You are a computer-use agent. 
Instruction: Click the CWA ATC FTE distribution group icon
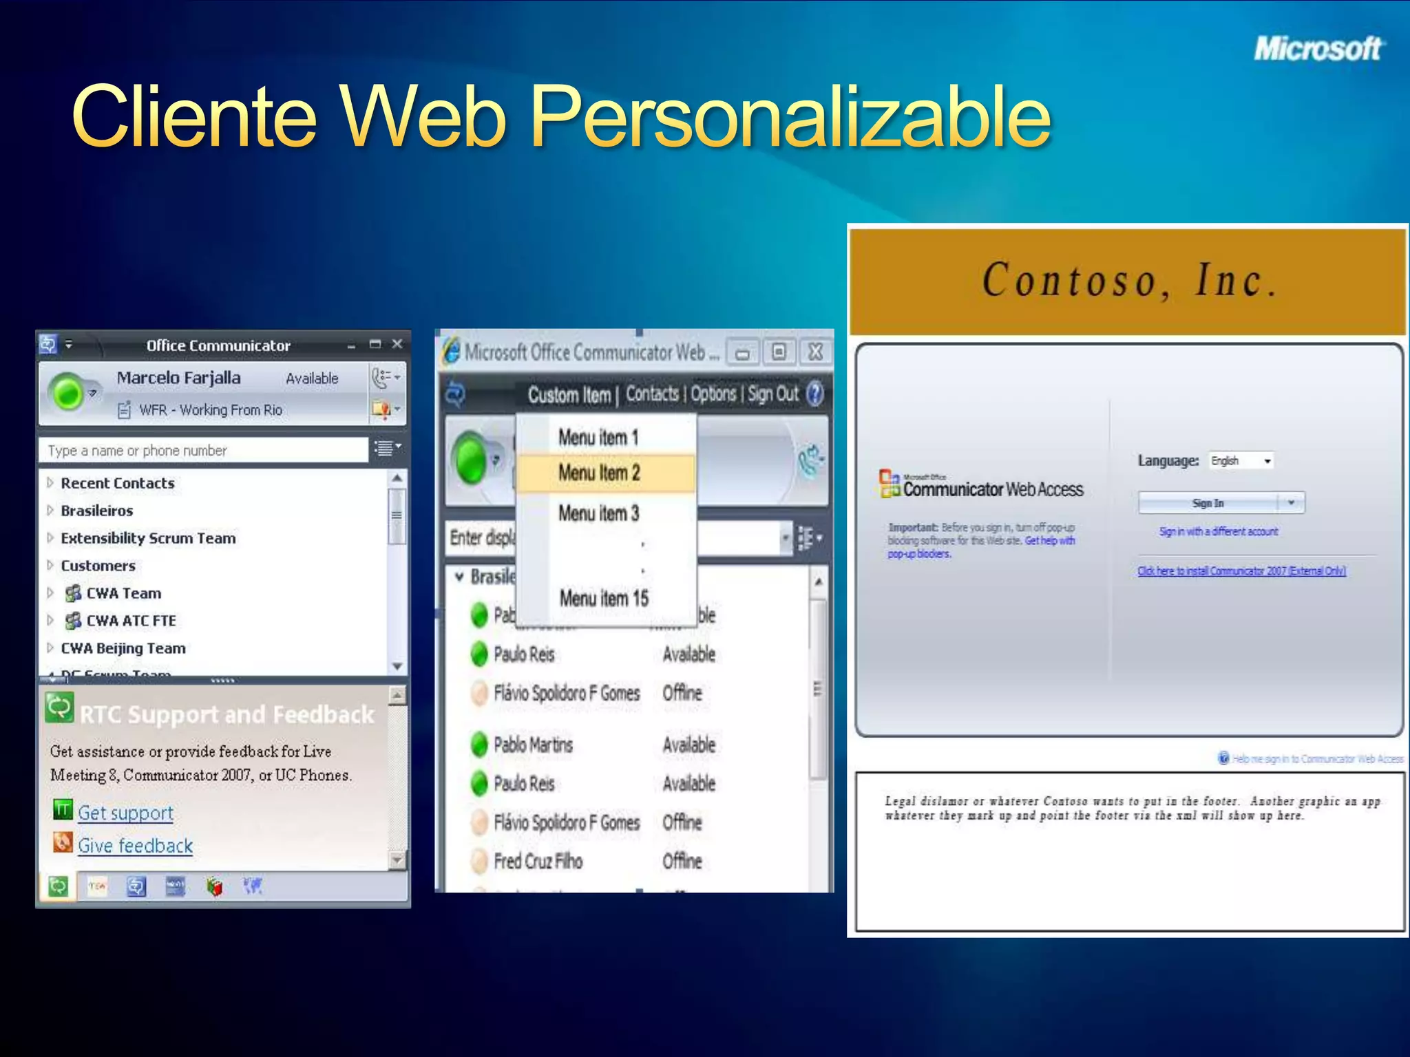click(x=73, y=621)
